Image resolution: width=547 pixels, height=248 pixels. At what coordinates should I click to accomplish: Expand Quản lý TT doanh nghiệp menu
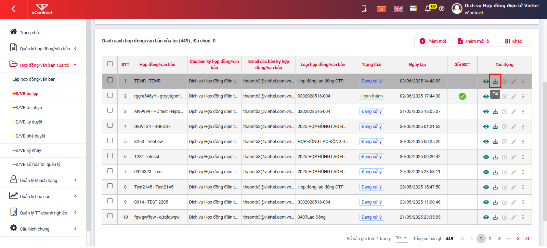coord(43,212)
